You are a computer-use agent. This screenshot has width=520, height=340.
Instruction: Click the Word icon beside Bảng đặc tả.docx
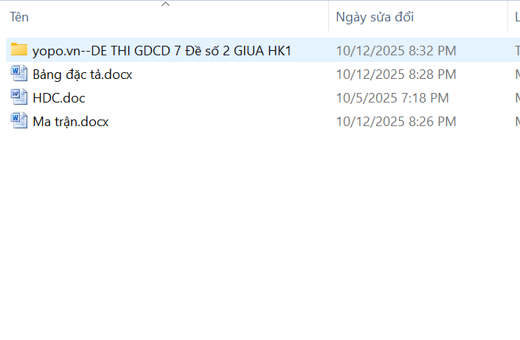coord(19,73)
